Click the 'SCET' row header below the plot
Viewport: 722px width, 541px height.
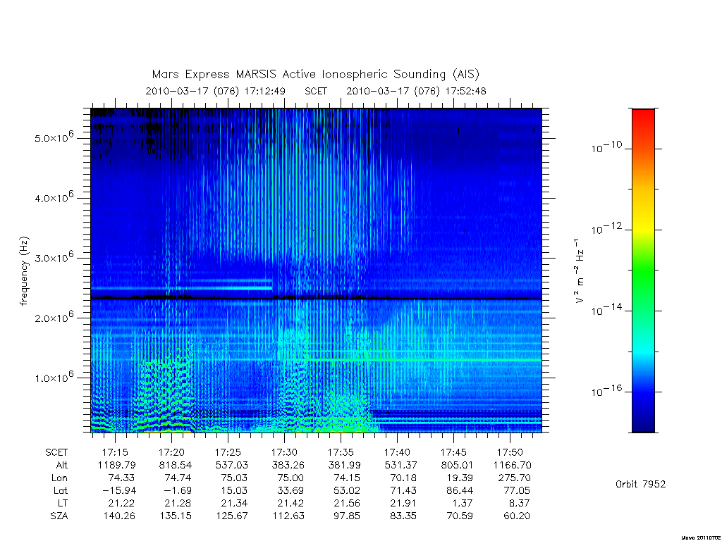coord(56,453)
